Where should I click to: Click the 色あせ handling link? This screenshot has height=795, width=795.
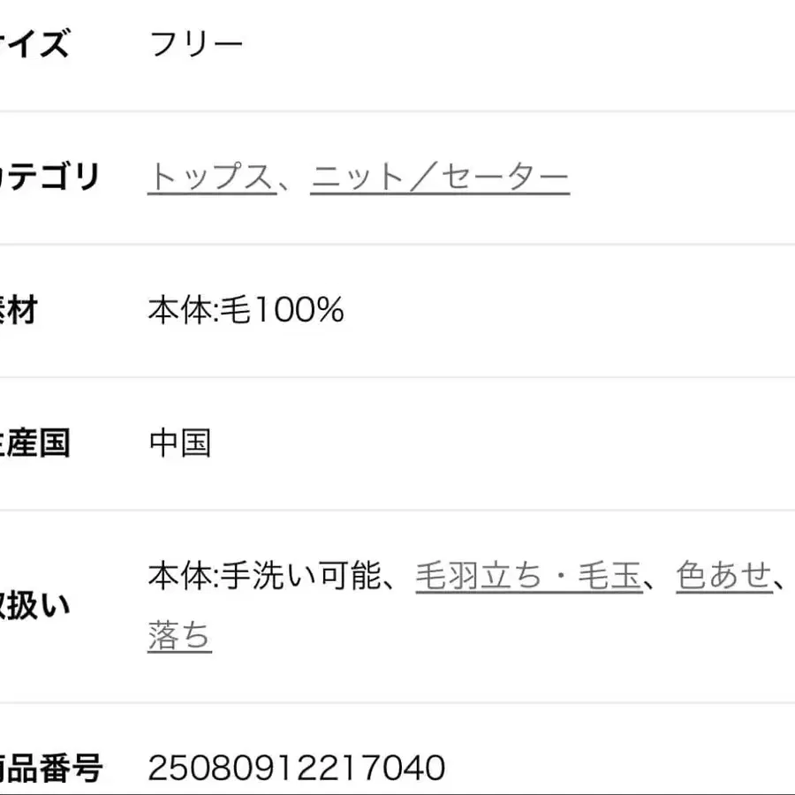coord(723,576)
